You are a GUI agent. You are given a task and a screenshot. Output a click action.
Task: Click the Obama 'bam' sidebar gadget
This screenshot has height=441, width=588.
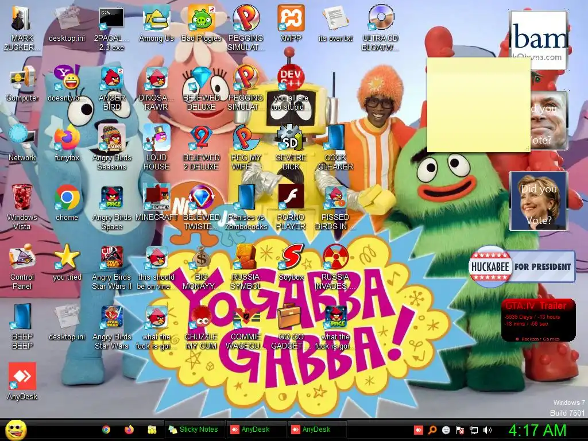pyautogui.click(x=539, y=40)
